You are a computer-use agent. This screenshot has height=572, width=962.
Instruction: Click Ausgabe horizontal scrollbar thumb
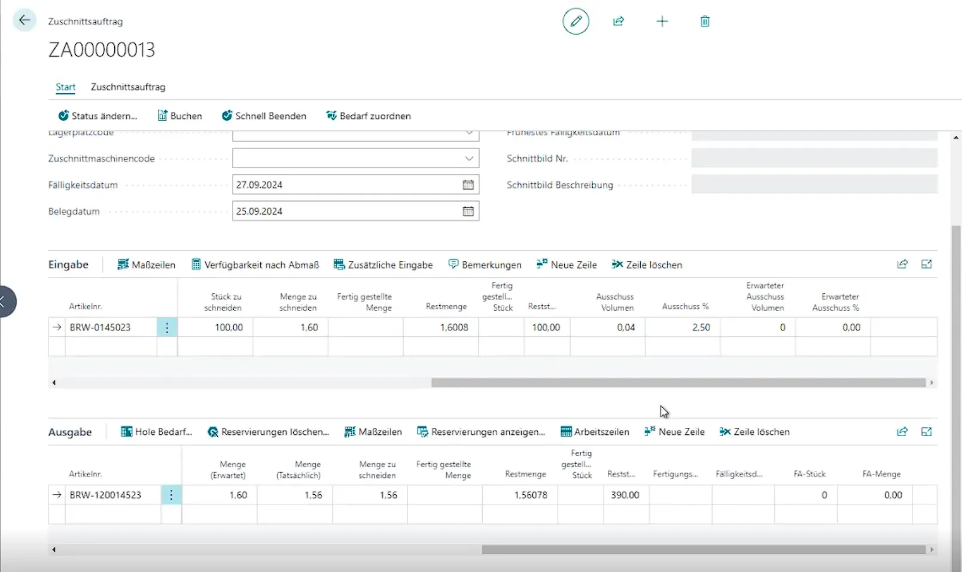[x=704, y=549]
